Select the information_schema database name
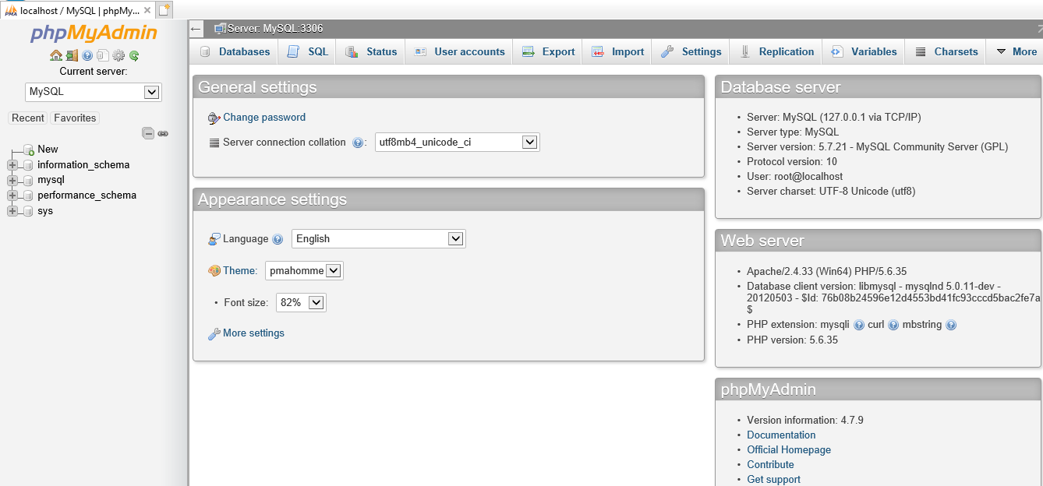This screenshot has width=1043, height=486. point(83,164)
